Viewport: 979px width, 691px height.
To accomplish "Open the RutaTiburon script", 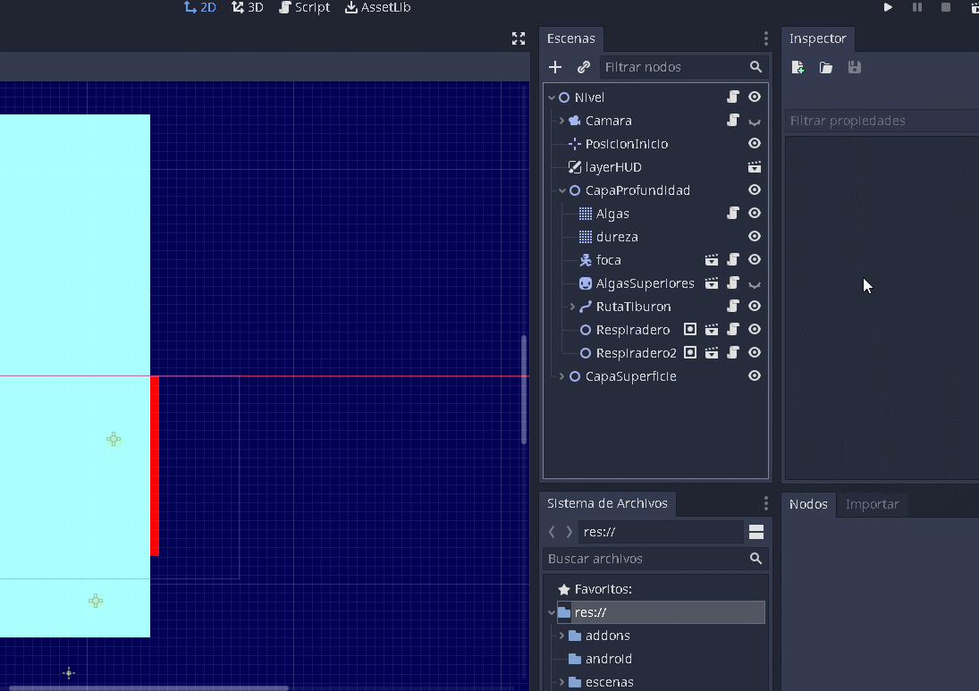I will [733, 306].
